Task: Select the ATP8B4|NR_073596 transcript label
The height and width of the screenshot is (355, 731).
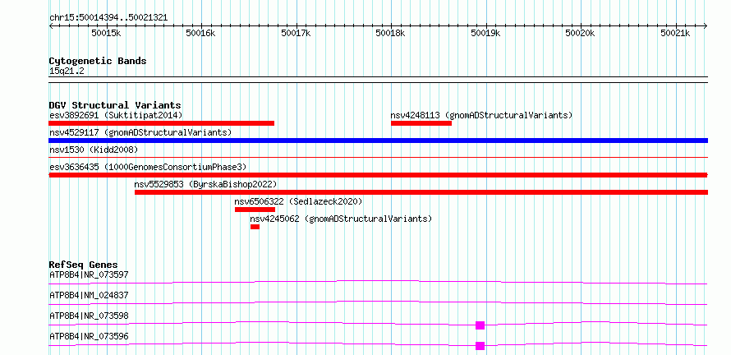Action: pos(89,336)
